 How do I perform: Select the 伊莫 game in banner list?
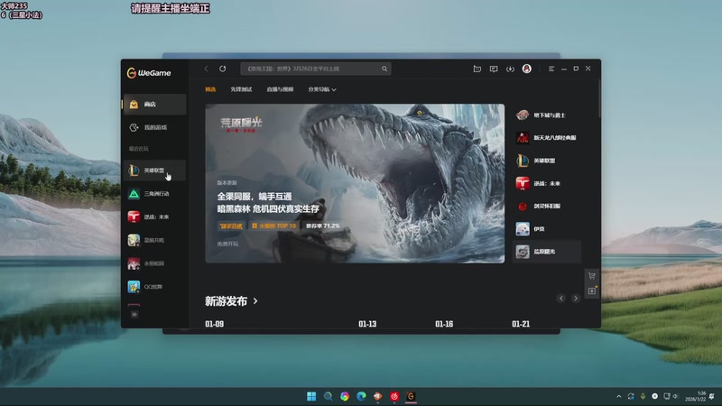point(547,229)
